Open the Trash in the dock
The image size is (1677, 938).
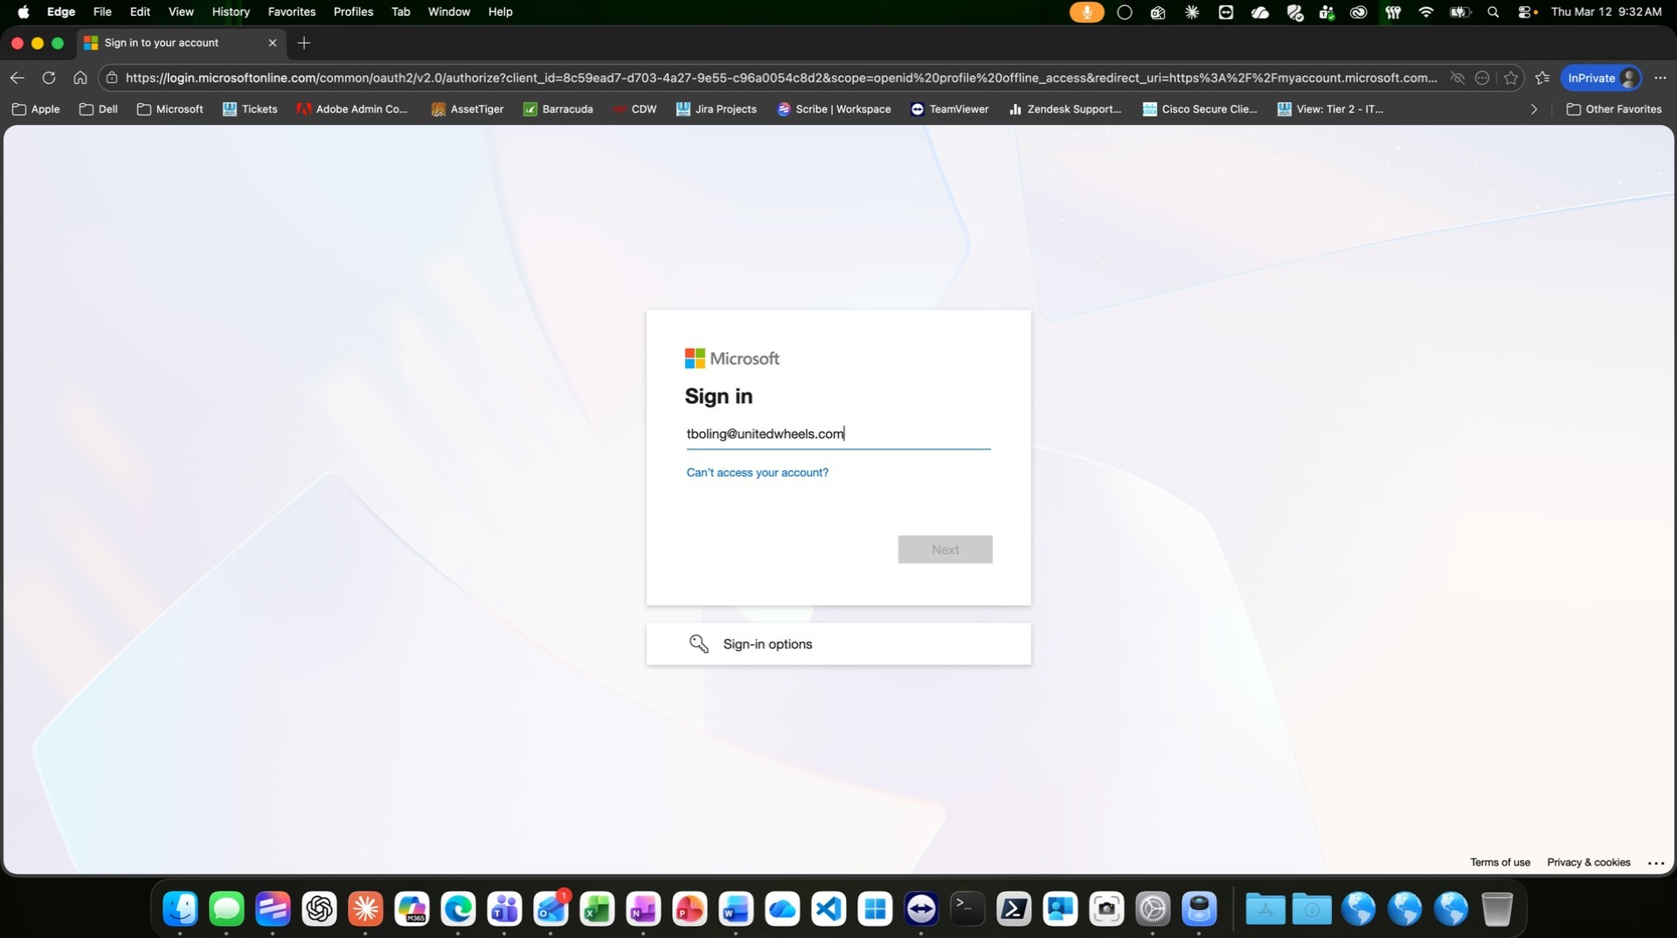click(x=1497, y=909)
